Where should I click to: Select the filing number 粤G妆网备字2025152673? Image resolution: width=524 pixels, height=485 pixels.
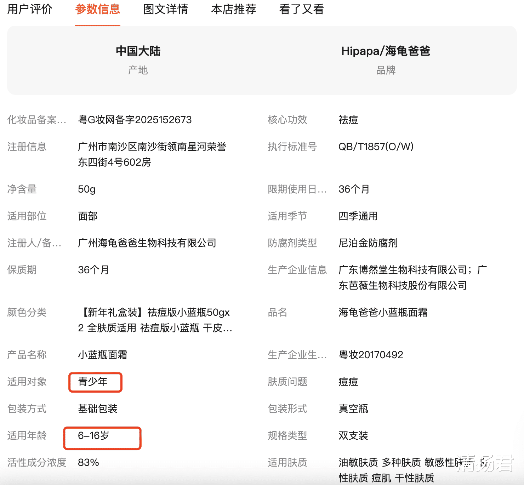click(x=135, y=120)
